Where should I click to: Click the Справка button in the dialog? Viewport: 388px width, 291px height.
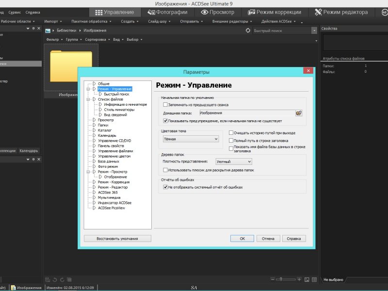[294, 239]
